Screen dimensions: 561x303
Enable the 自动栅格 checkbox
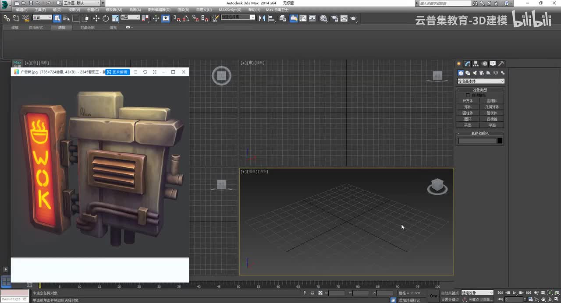point(468,95)
